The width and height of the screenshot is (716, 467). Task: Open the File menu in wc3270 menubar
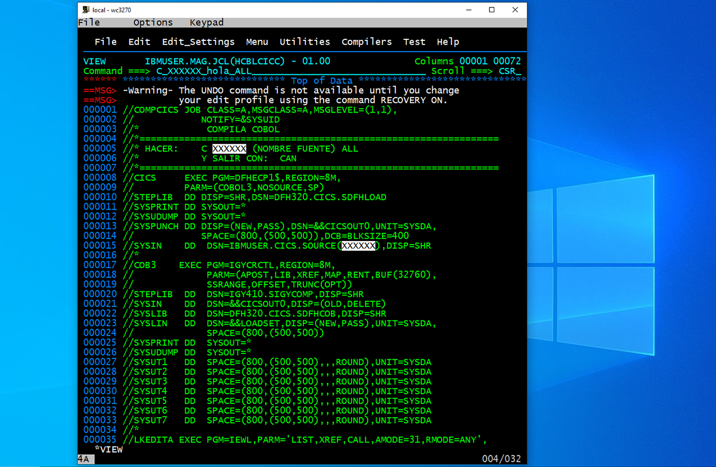click(x=89, y=22)
